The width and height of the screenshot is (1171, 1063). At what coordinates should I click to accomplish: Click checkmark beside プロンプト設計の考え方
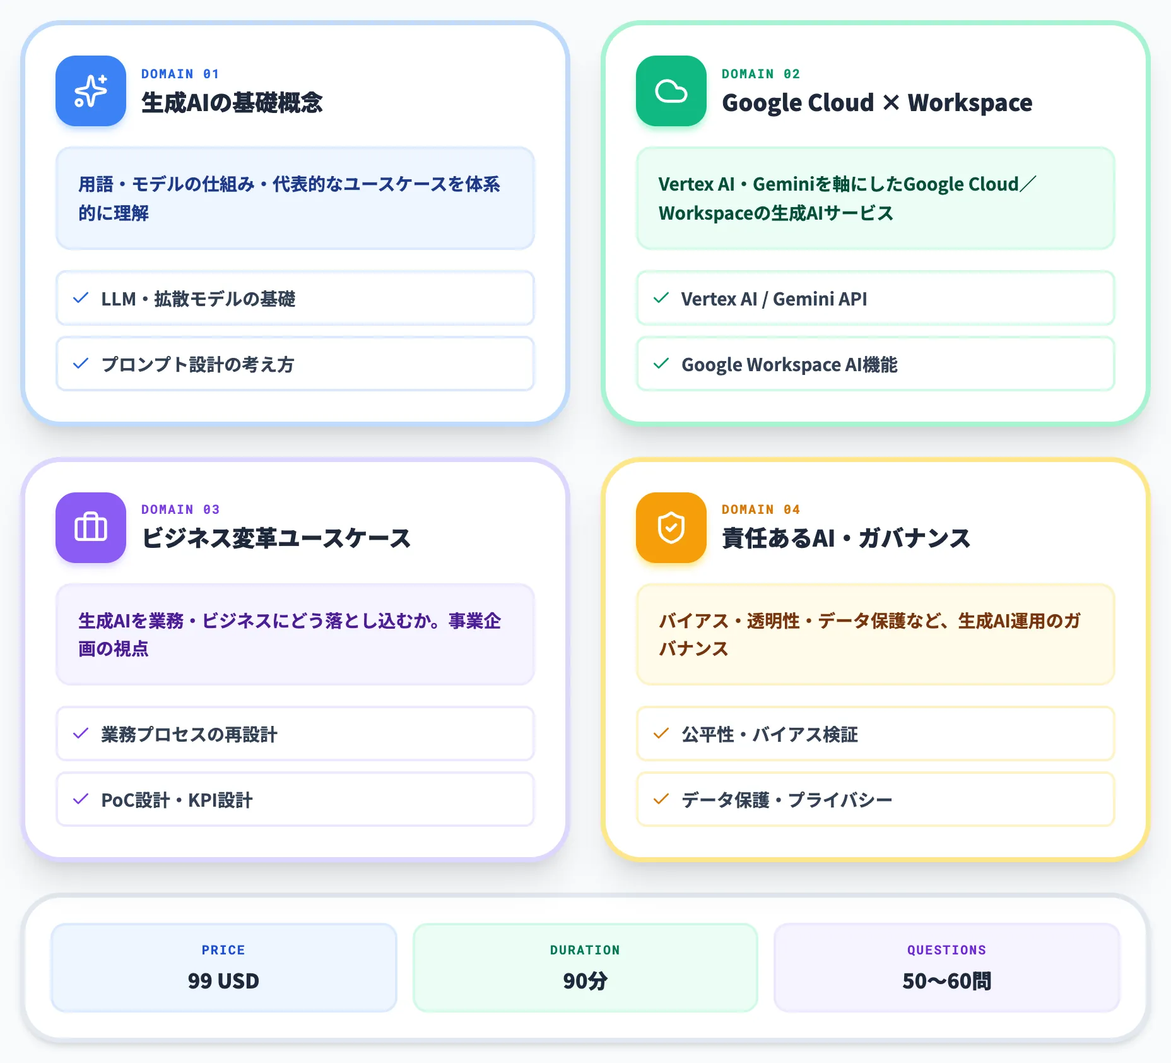(81, 364)
